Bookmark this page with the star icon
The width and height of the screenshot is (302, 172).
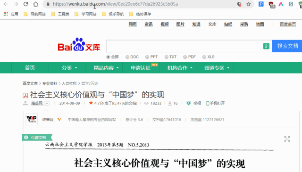point(249,4)
